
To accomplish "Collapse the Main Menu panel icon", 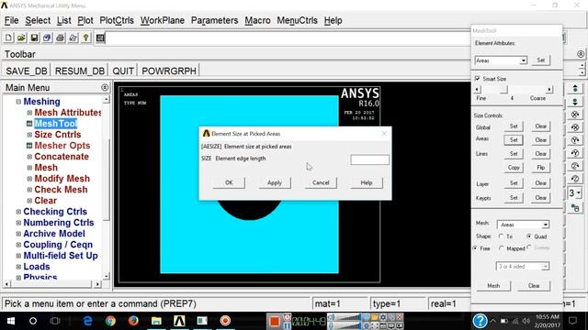I will coord(105,88).
